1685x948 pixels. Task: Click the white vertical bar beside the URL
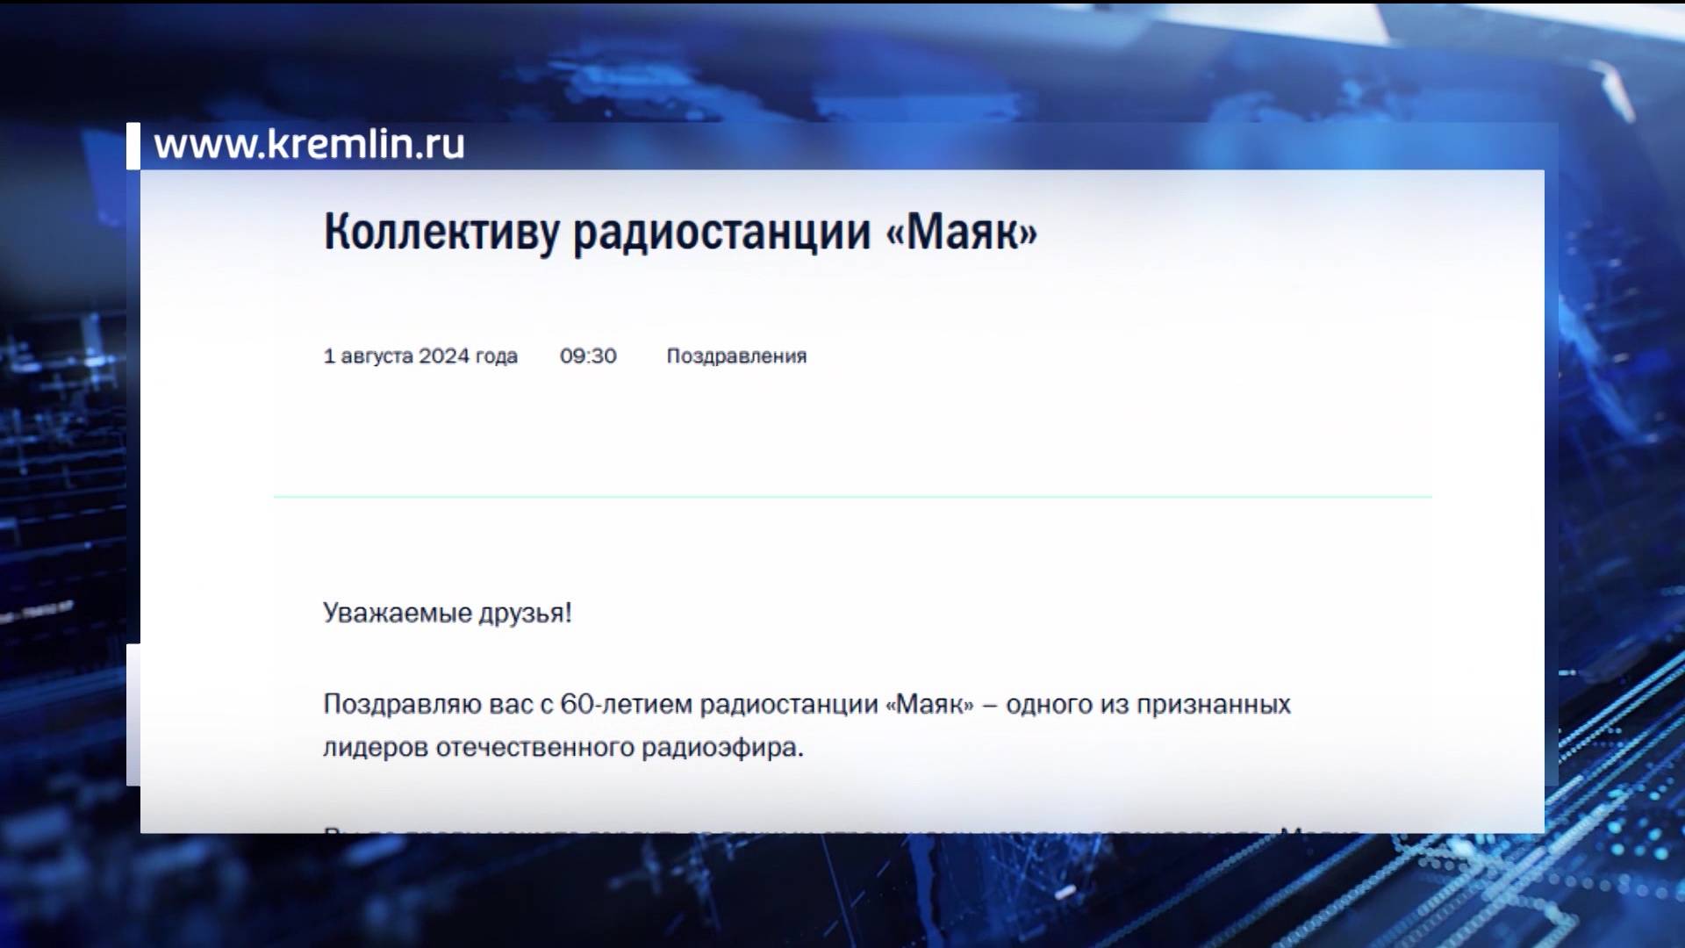tap(133, 146)
